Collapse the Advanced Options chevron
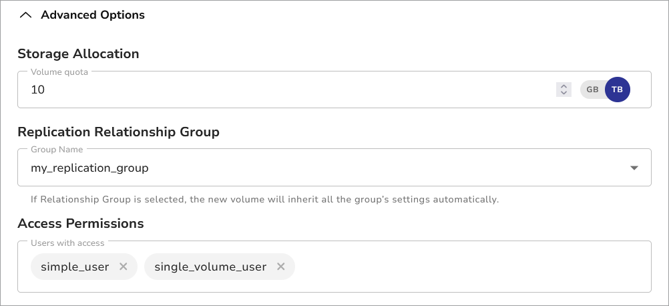669x306 pixels. tap(25, 15)
